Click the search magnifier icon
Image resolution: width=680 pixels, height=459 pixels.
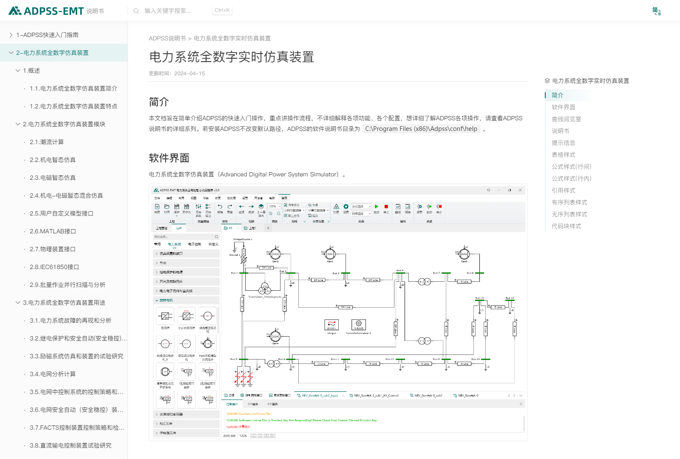(x=136, y=11)
